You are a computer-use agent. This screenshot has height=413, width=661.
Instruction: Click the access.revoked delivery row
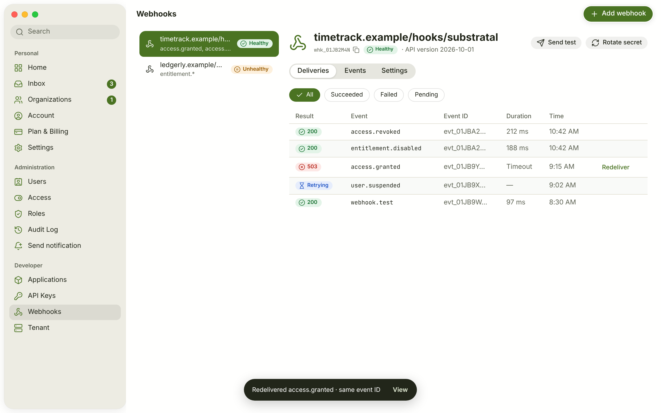pos(468,132)
